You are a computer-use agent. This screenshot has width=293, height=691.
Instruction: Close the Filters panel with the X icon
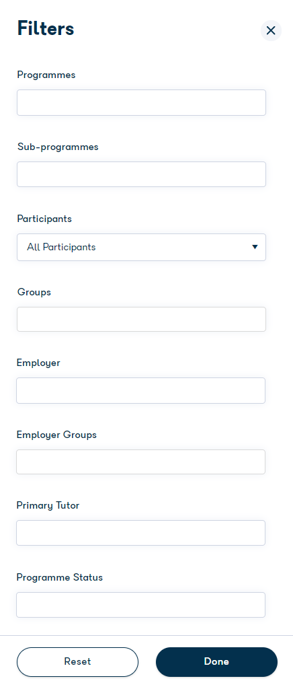coord(271,30)
